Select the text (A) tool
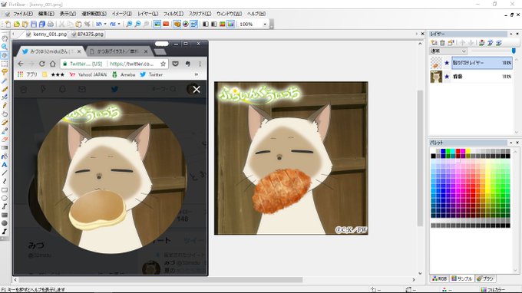The height and width of the screenshot is (293, 522). [5, 165]
